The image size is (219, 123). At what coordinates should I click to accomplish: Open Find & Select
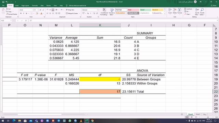[202, 12]
